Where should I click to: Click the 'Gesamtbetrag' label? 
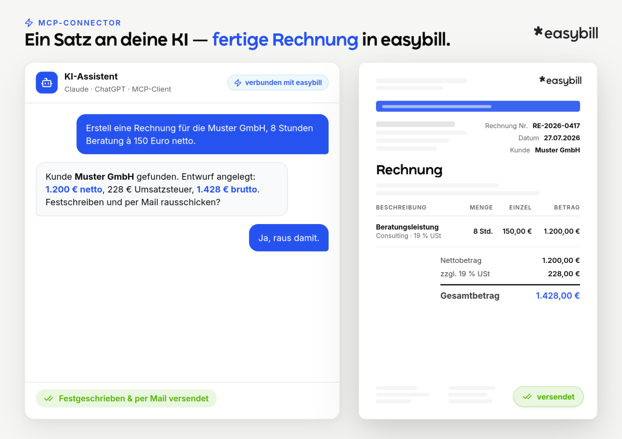470,296
